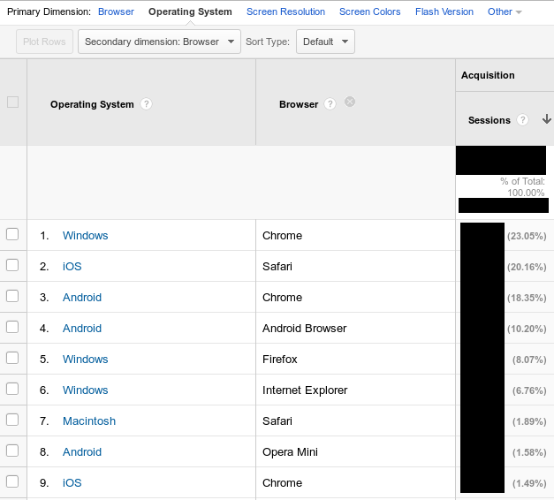
Task: Click Firefox cell in row 5
Action: coord(279,359)
